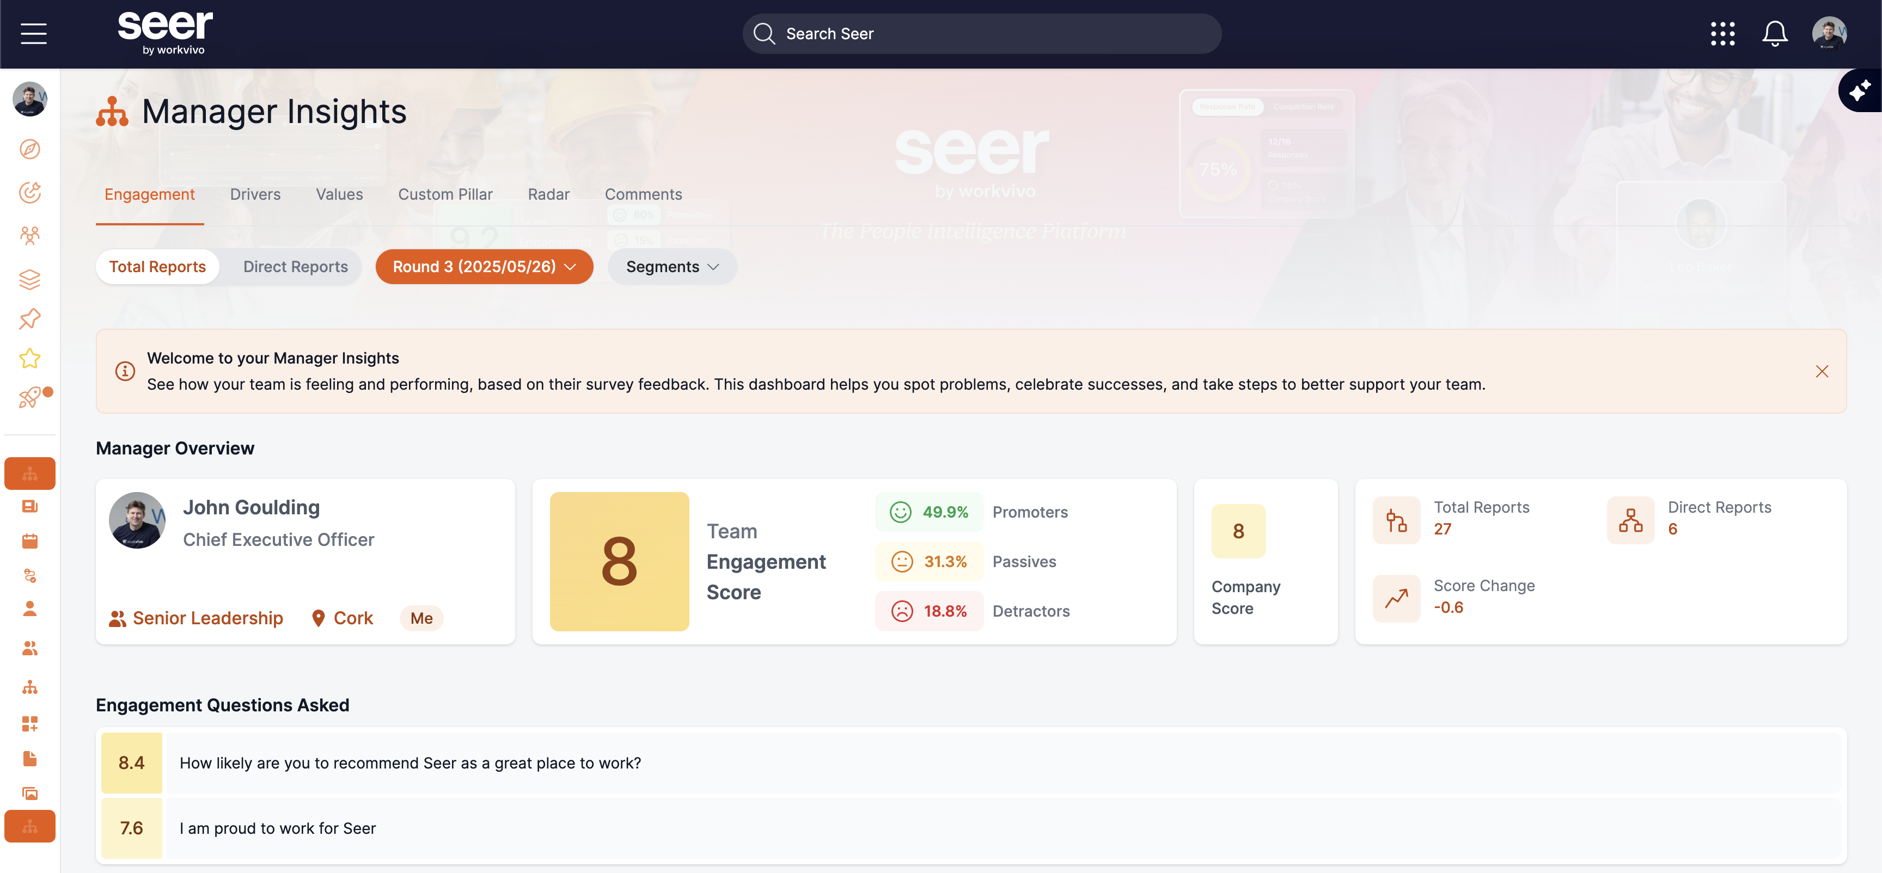Click the Seer by Workvivo logo

(x=166, y=33)
